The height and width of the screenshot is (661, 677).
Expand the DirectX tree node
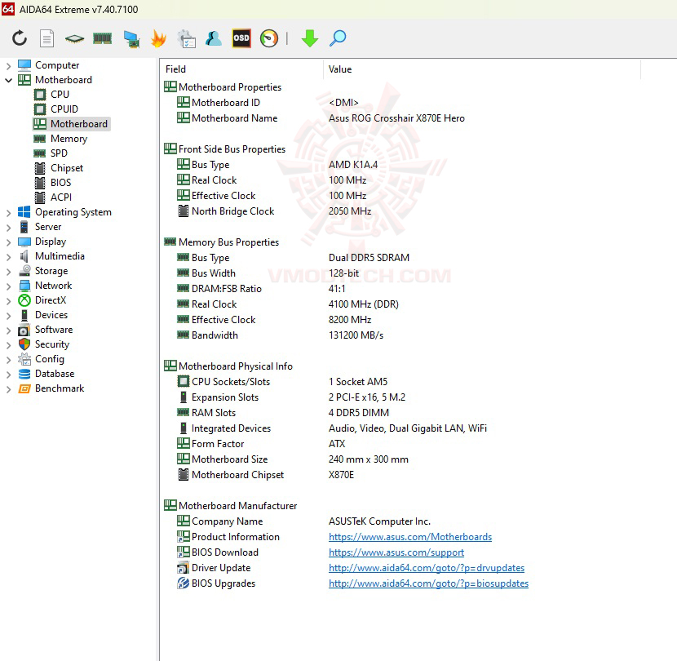coord(8,300)
